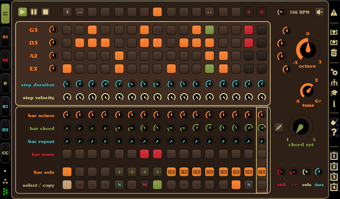Toggle the speaker mute icon beside BPM

click(x=320, y=12)
